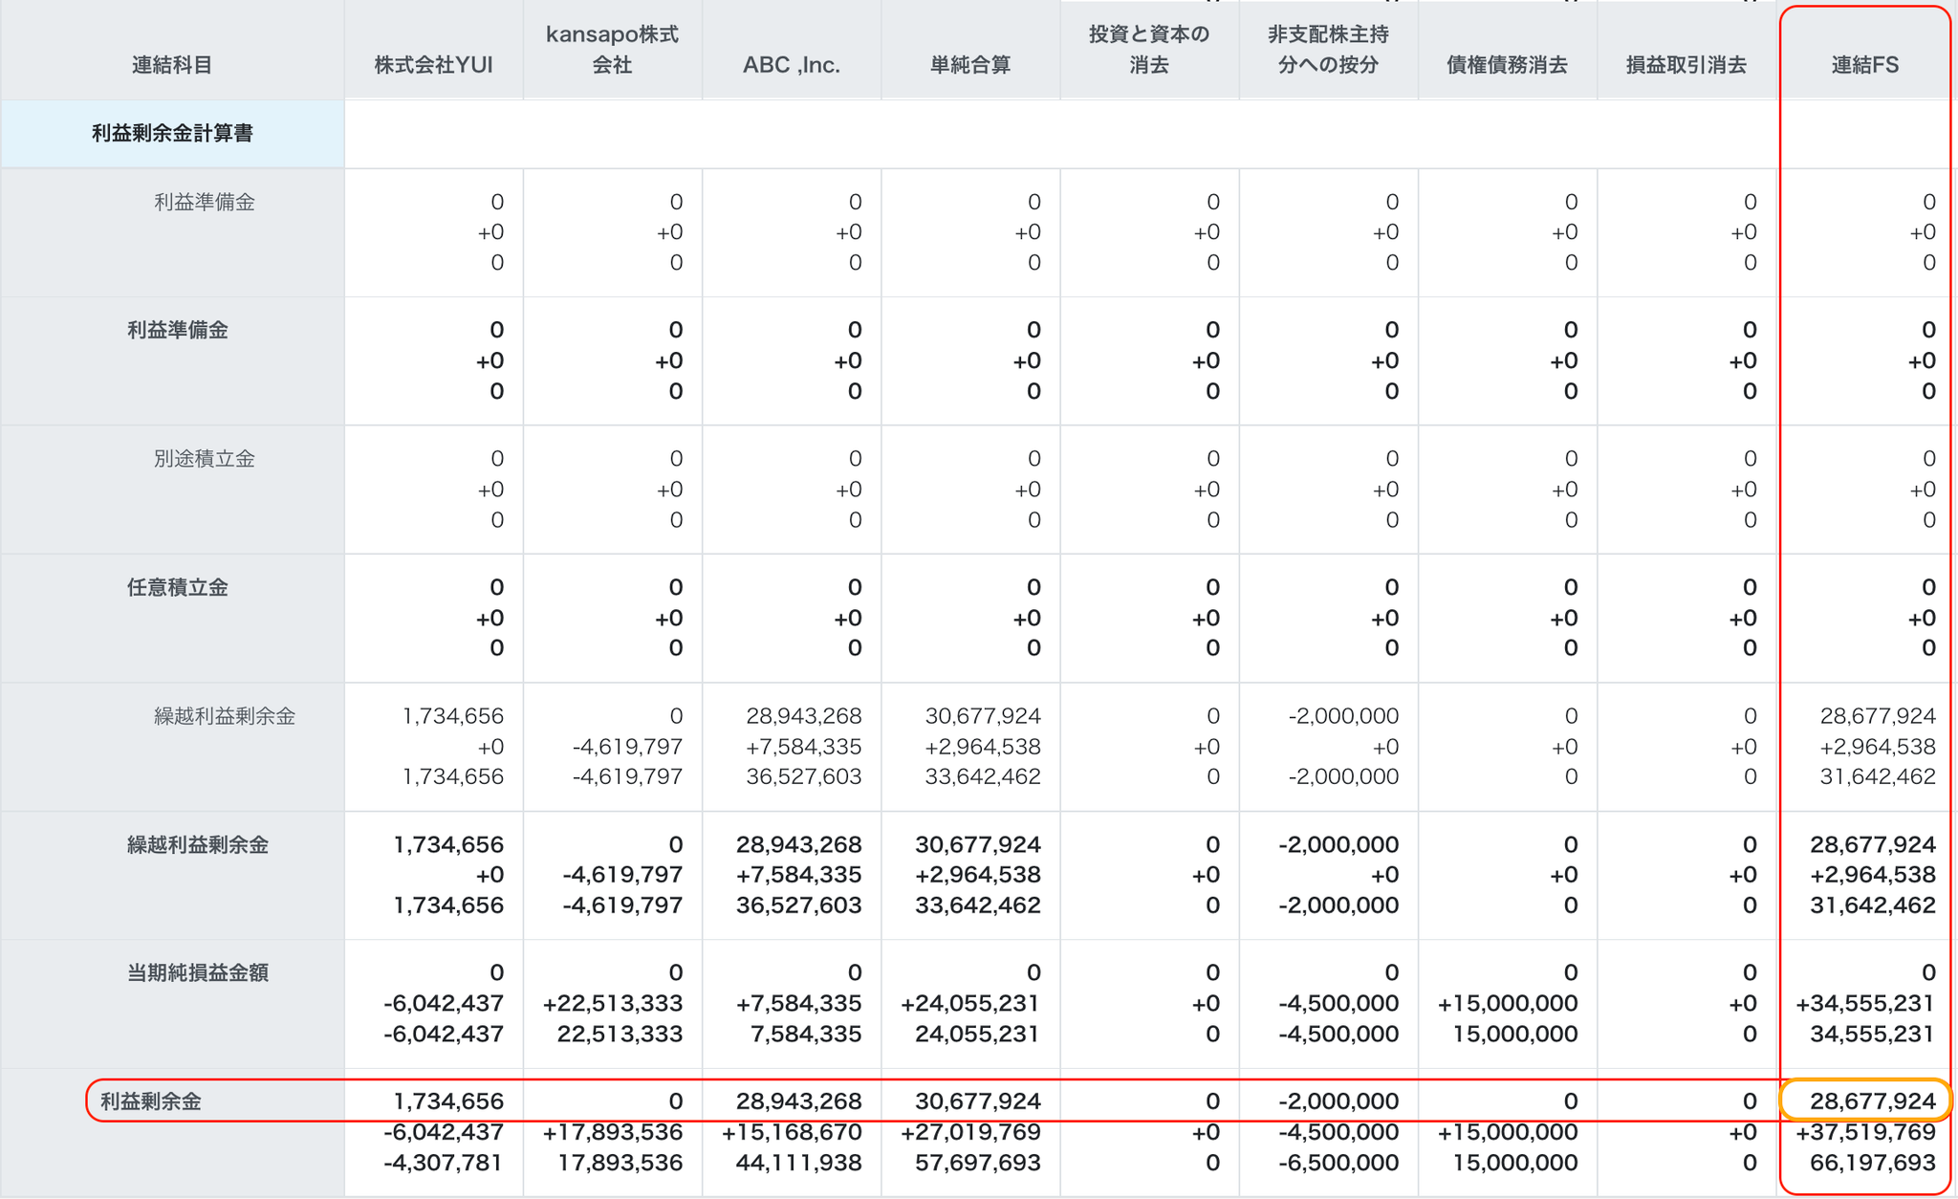Click the 投資と資本の消去 column header

pyautogui.click(x=1148, y=50)
